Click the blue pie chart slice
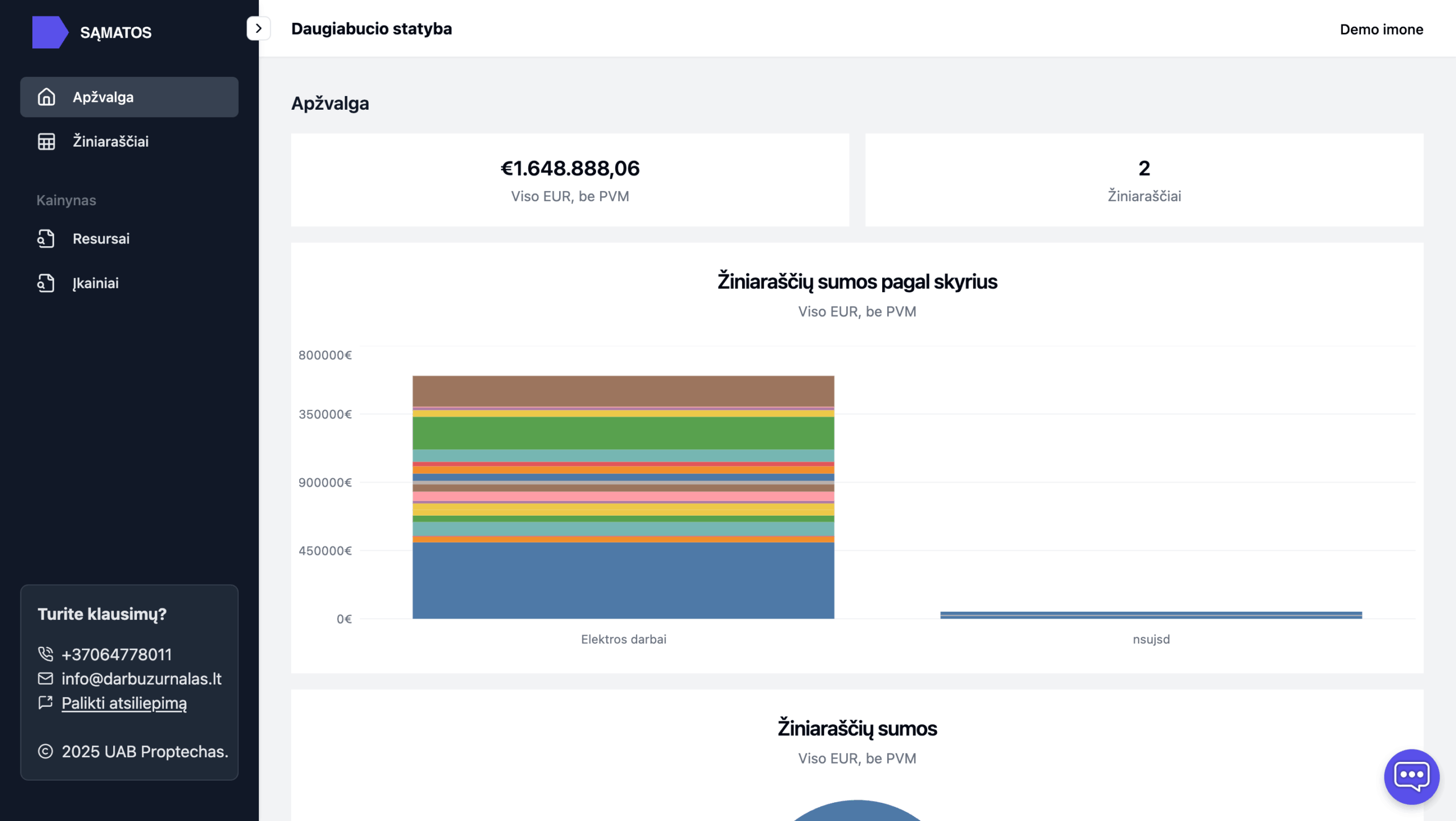Image resolution: width=1456 pixels, height=821 pixels. [x=857, y=811]
